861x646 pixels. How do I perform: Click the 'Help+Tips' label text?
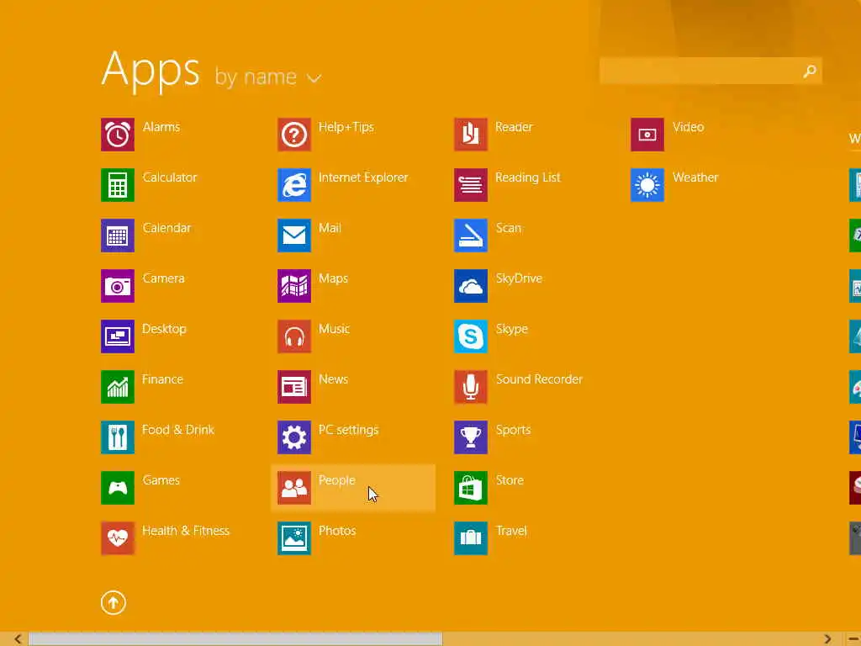(346, 127)
